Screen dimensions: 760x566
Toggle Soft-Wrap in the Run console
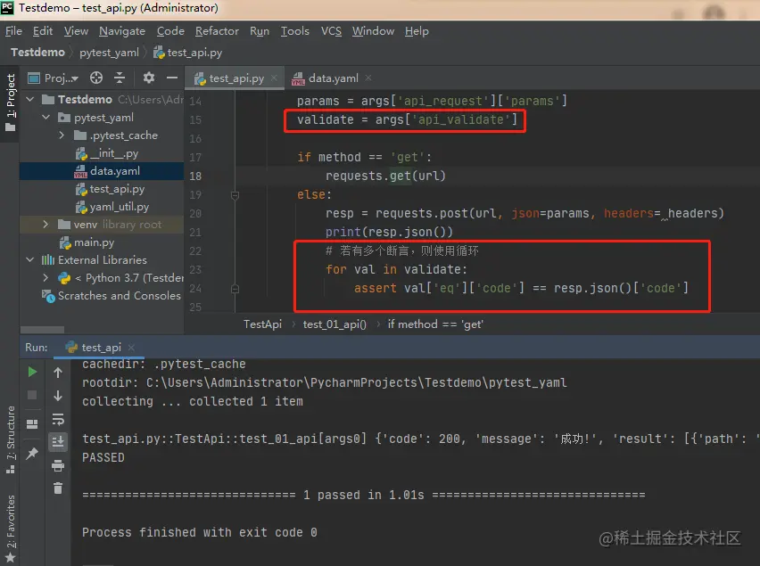[x=58, y=419]
